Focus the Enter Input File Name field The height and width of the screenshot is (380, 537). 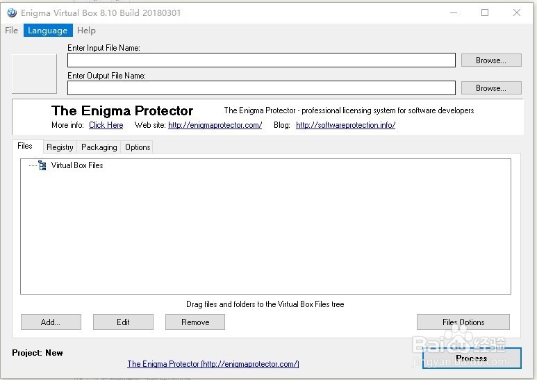261,60
